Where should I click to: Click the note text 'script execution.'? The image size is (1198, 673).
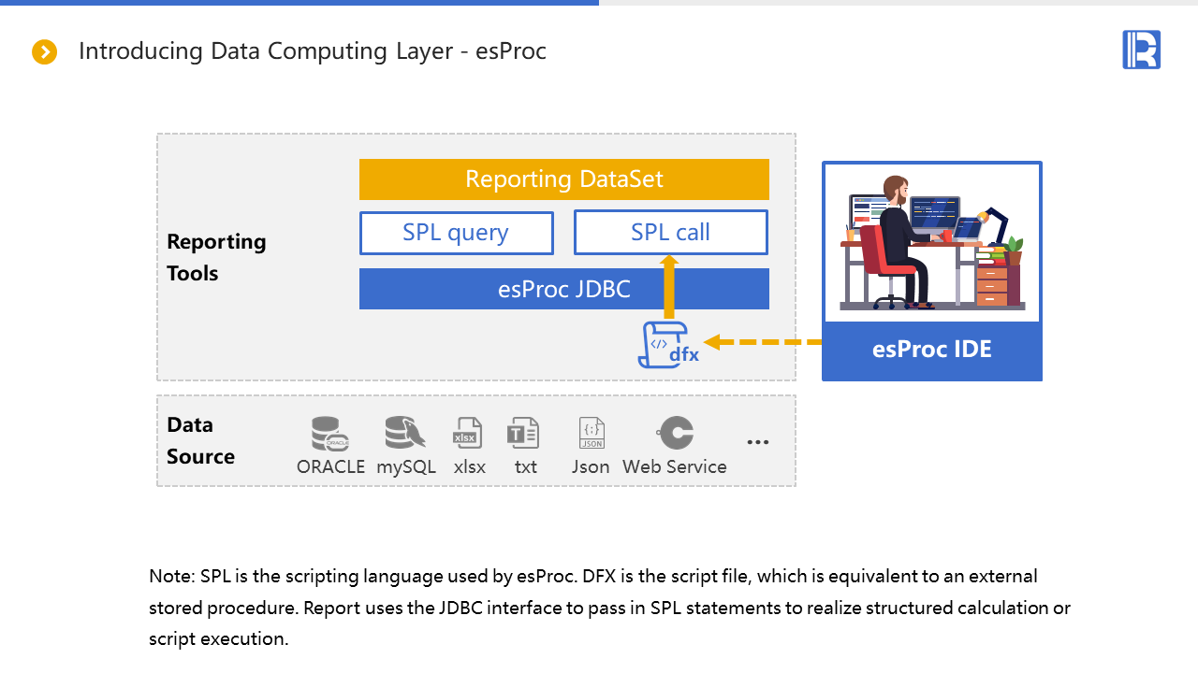pos(219,639)
